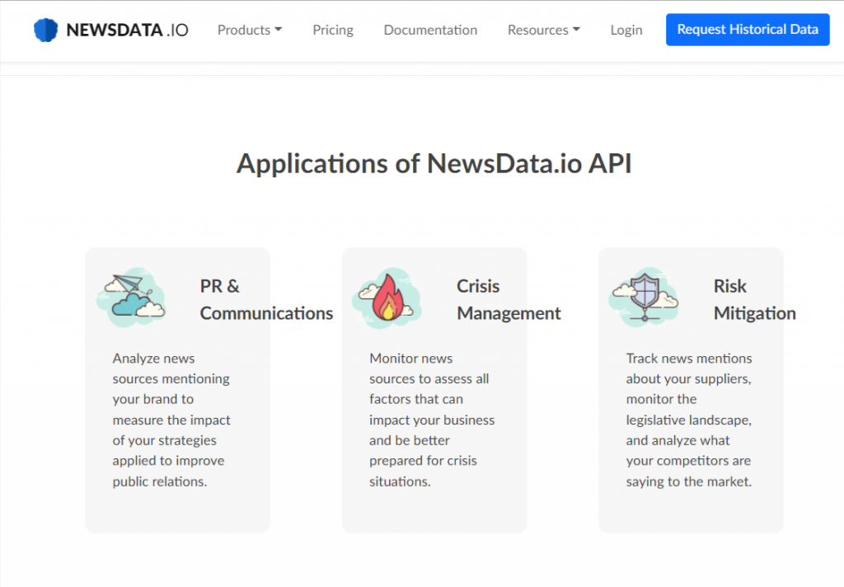Click the paper plane PR & Communications icon
844x587 pixels.
tap(131, 298)
